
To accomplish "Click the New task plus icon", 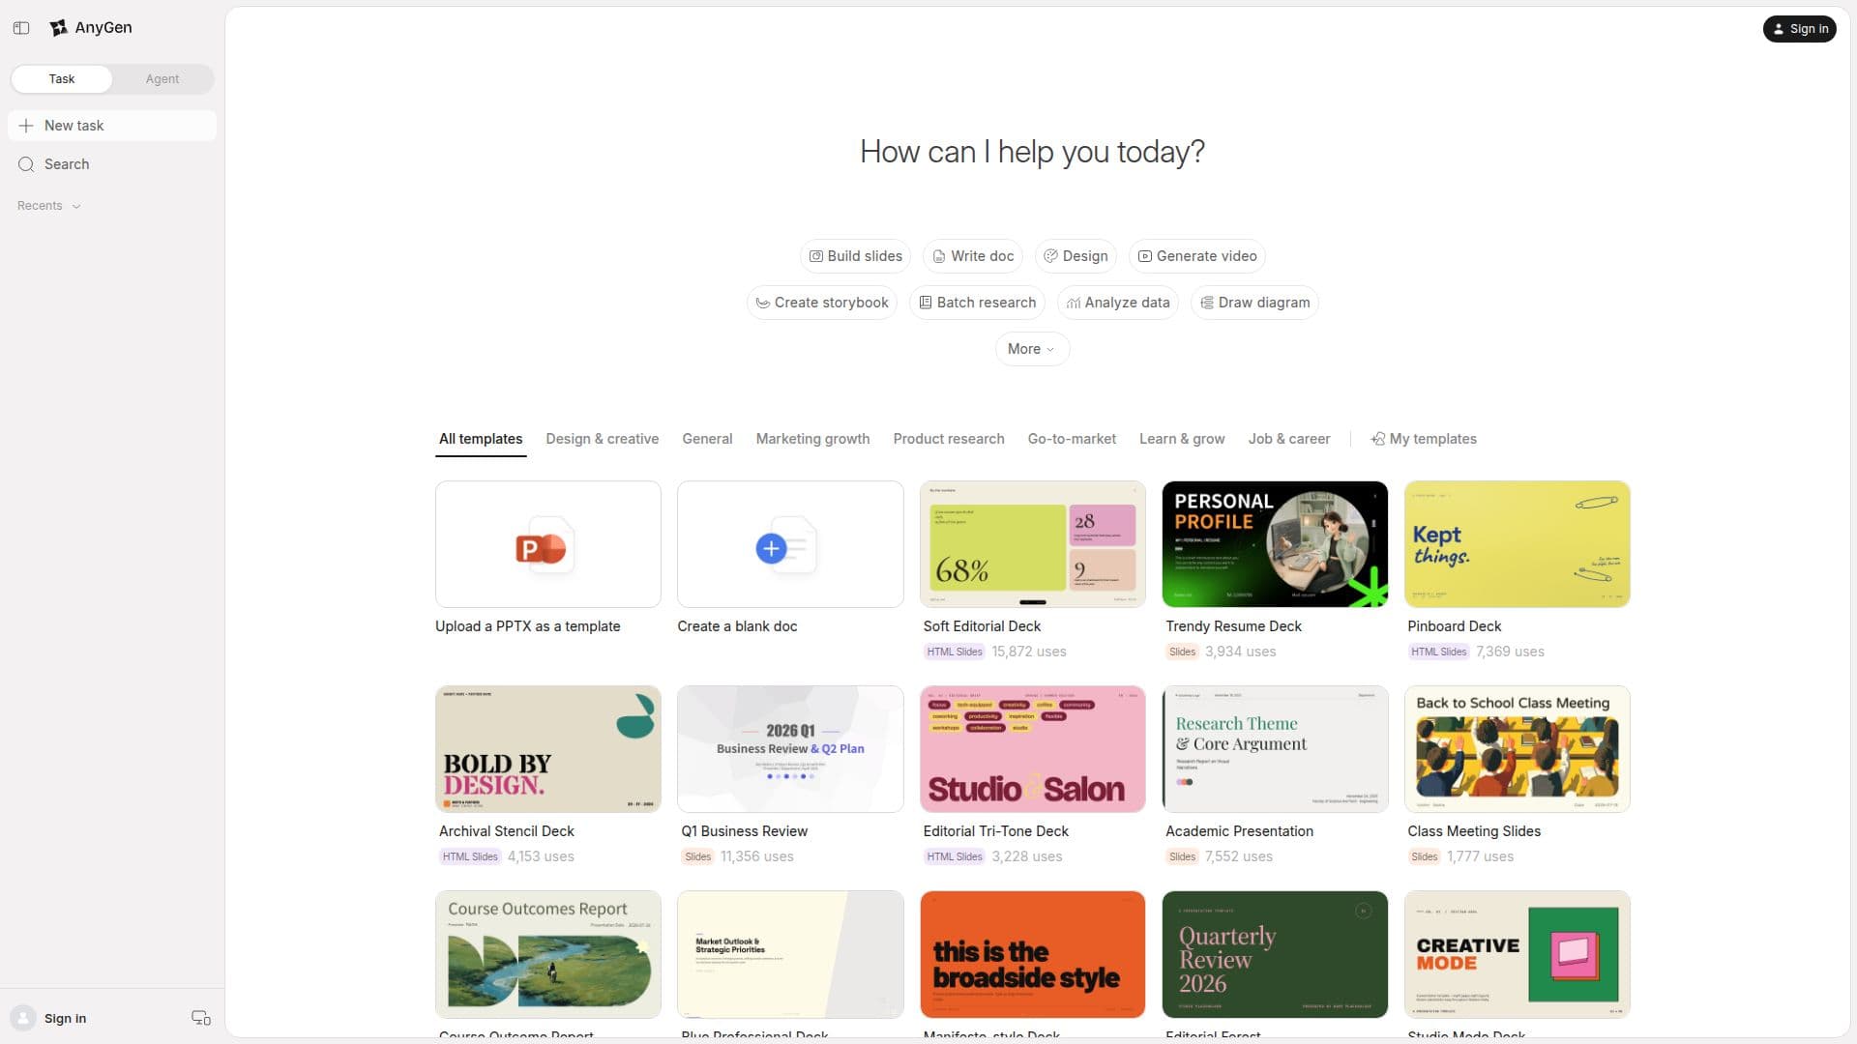I will (26, 126).
